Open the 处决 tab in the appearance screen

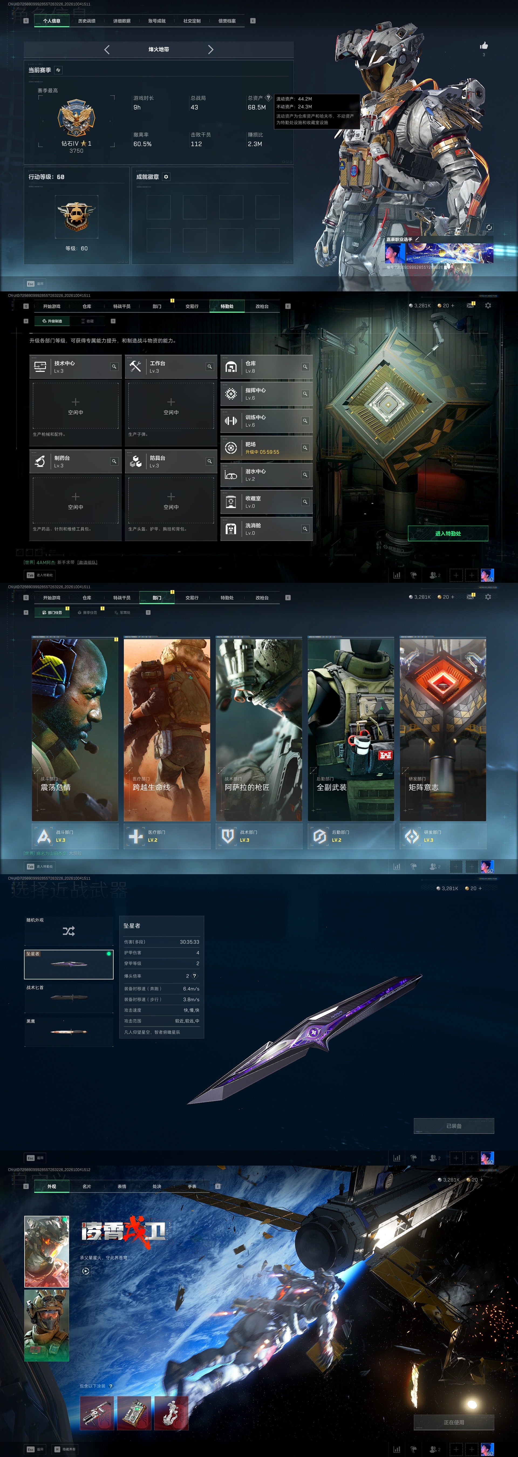(157, 1186)
